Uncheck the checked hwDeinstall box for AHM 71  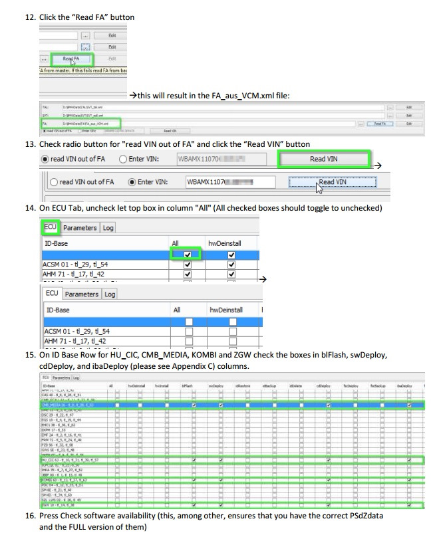click(231, 274)
